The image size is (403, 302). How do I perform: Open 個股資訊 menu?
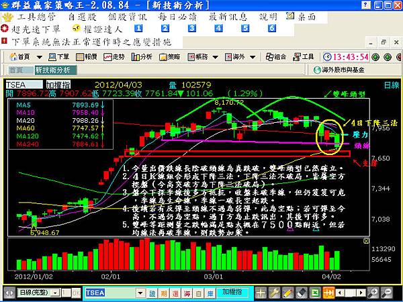[128, 17]
